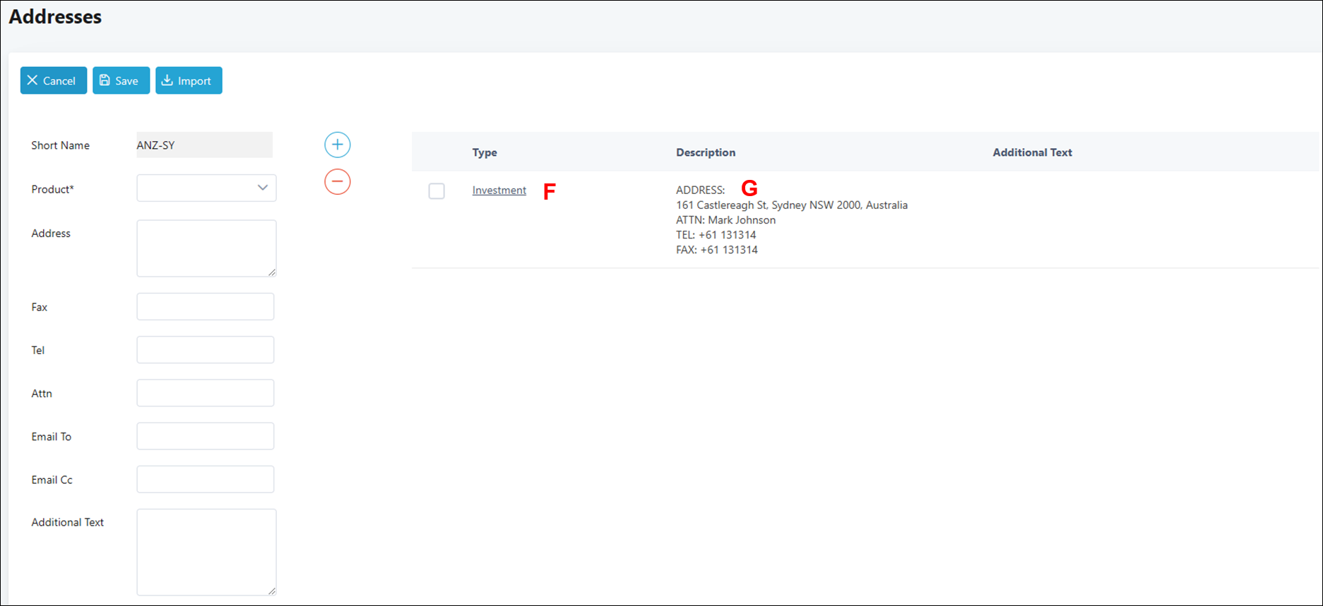Tick the checkbox for the Investment row
Image resolution: width=1323 pixels, height=606 pixels.
tap(437, 191)
